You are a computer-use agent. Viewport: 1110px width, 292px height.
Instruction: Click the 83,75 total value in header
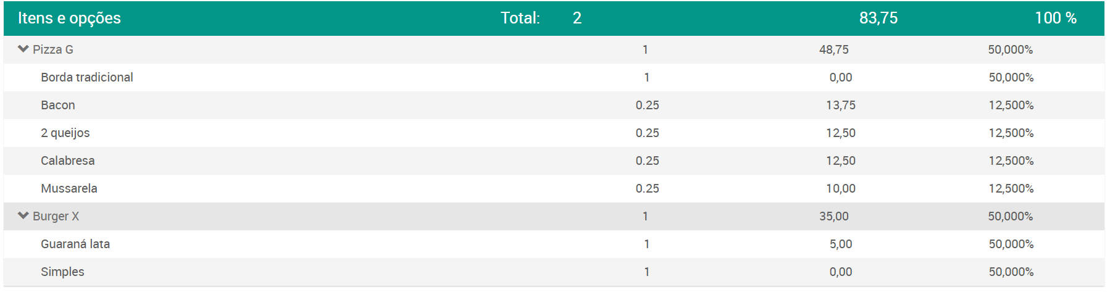tap(878, 18)
